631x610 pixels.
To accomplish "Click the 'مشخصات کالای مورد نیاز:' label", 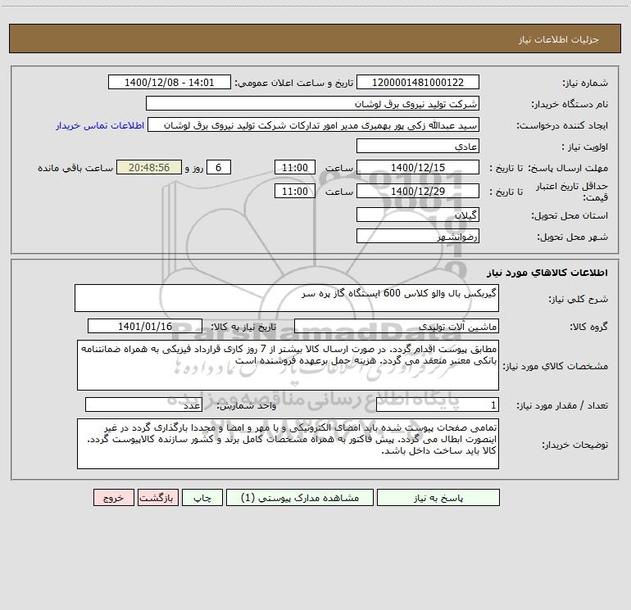I will pos(556,366).
